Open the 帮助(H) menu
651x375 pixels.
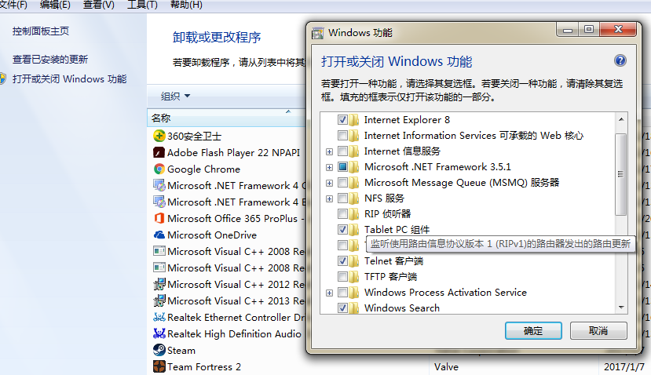pos(186,5)
